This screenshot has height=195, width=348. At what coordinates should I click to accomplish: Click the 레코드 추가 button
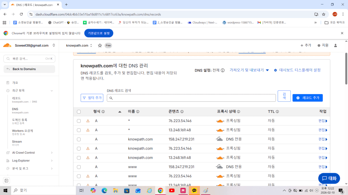pos(308,98)
